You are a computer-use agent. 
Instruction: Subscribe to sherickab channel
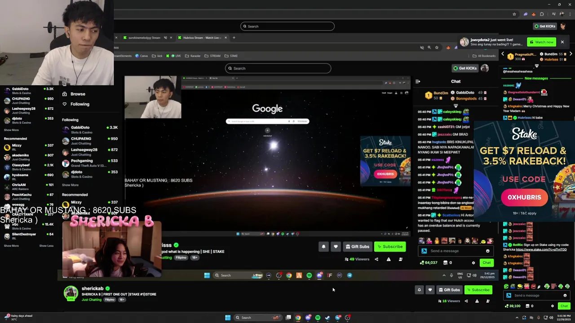pyautogui.click(x=478, y=290)
